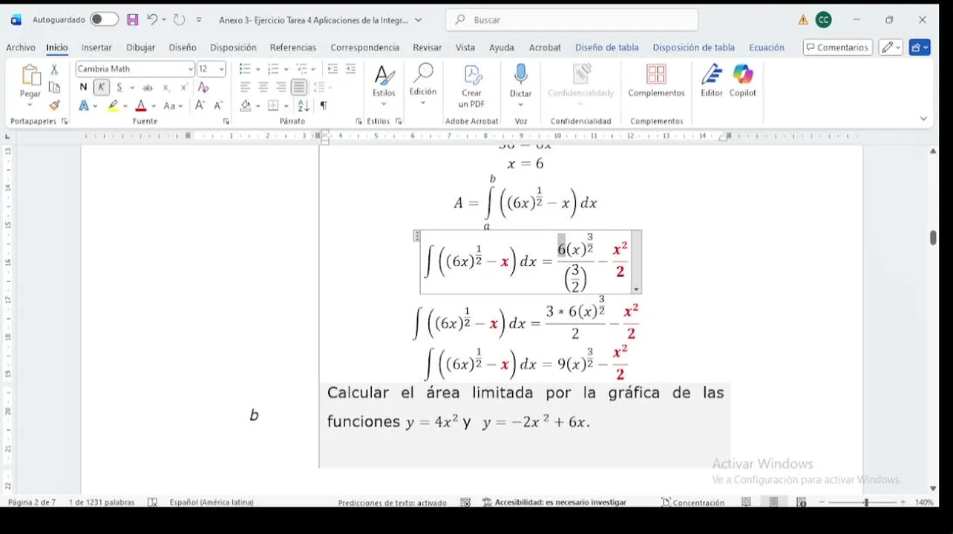This screenshot has width=953, height=534.
Task: Increase indent icon
Action: click(350, 69)
